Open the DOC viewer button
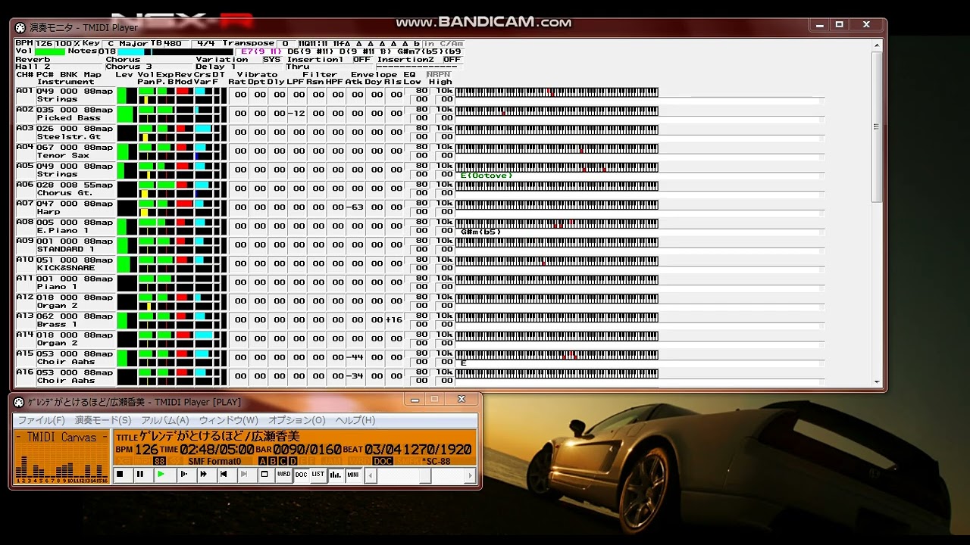This screenshot has height=545, width=970. click(x=301, y=475)
